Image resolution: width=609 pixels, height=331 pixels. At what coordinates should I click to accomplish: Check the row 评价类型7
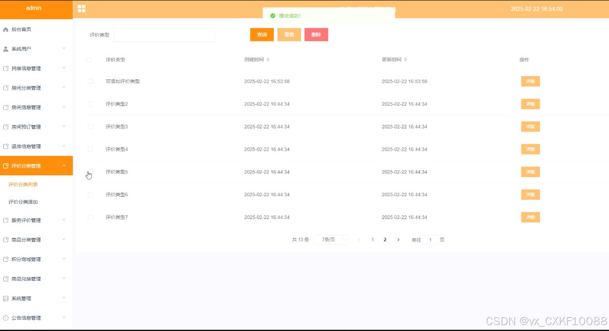pos(90,217)
